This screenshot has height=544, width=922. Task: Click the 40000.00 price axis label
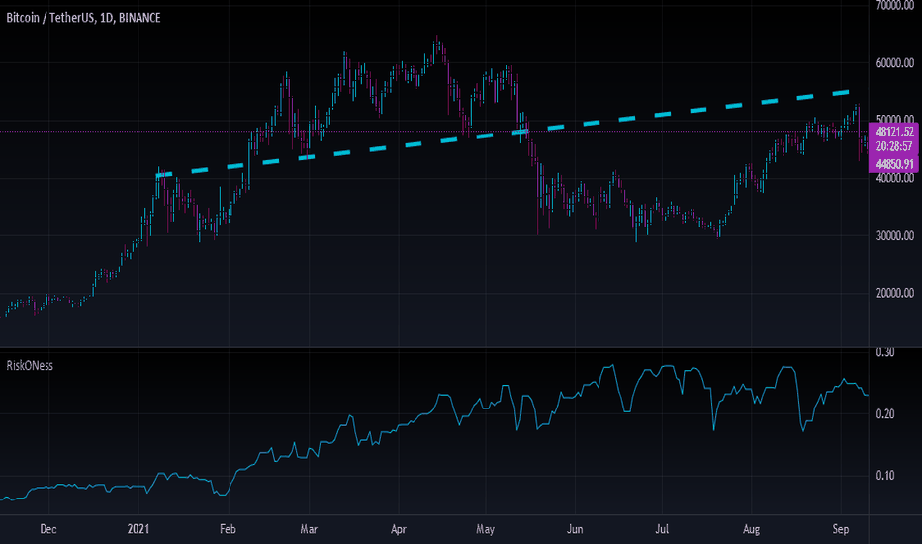(894, 178)
